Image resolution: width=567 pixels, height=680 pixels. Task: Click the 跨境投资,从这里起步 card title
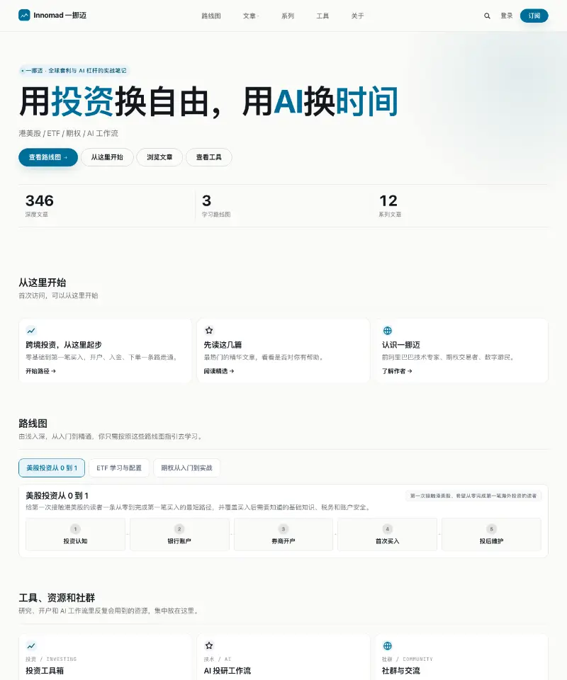pos(64,345)
